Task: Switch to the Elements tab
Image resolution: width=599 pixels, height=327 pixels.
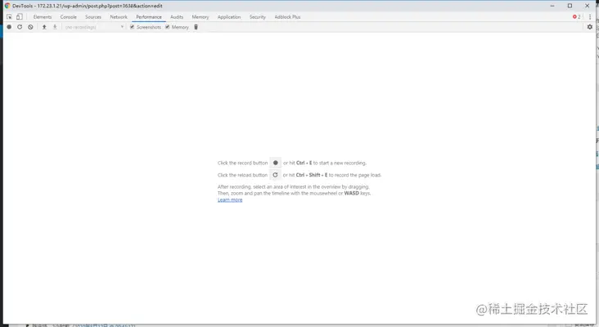Action: (x=43, y=17)
